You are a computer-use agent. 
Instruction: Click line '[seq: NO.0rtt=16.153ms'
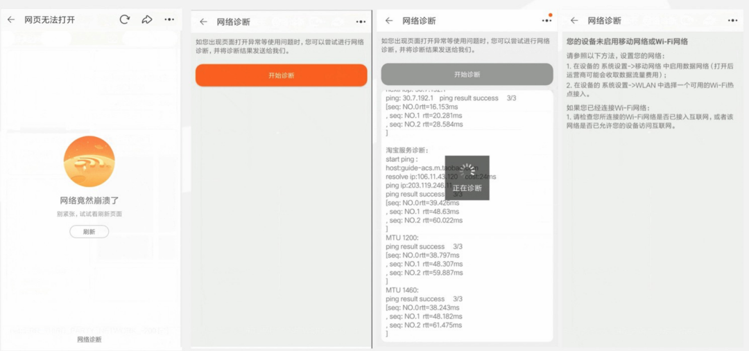(420, 107)
